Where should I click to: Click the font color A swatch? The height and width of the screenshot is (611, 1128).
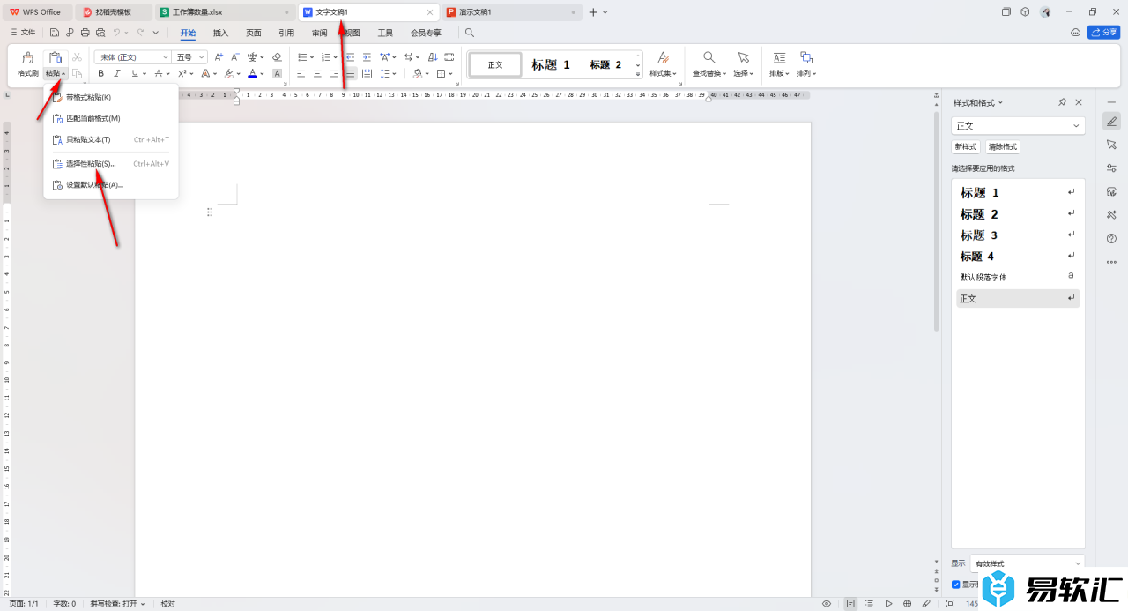coord(252,74)
